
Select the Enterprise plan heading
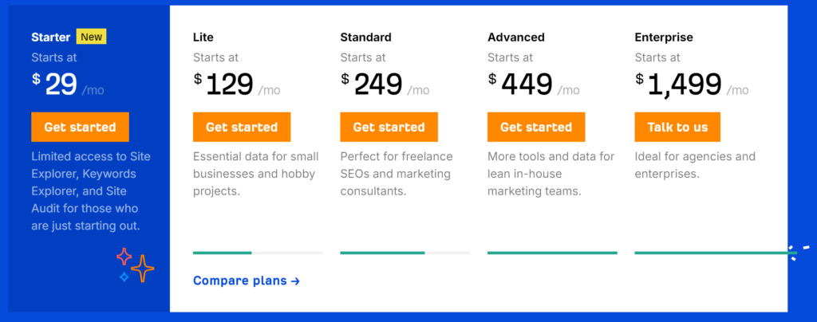(664, 37)
